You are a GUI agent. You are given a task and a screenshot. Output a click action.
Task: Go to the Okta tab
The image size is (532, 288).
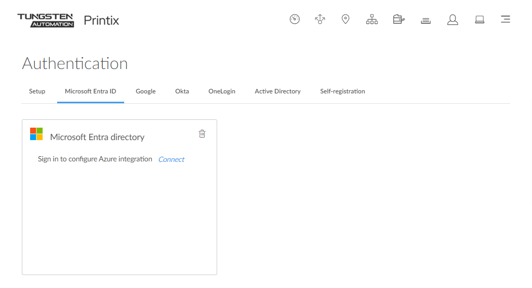pos(182,91)
